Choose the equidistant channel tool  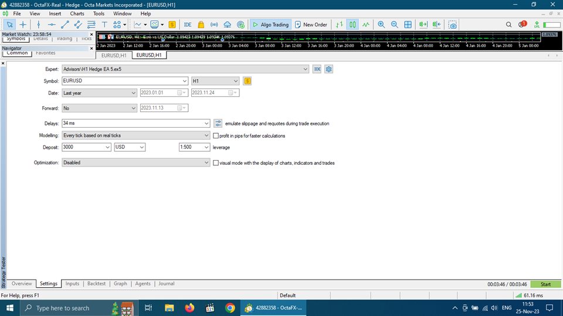[78, 25]
